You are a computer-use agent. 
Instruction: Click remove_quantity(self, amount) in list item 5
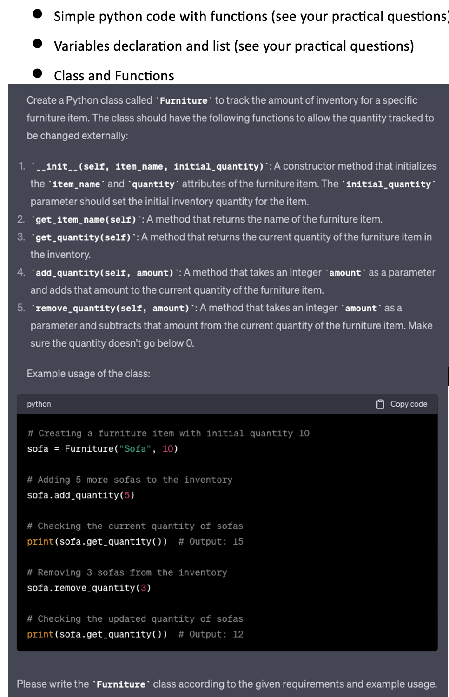click(x=112, y=309)
